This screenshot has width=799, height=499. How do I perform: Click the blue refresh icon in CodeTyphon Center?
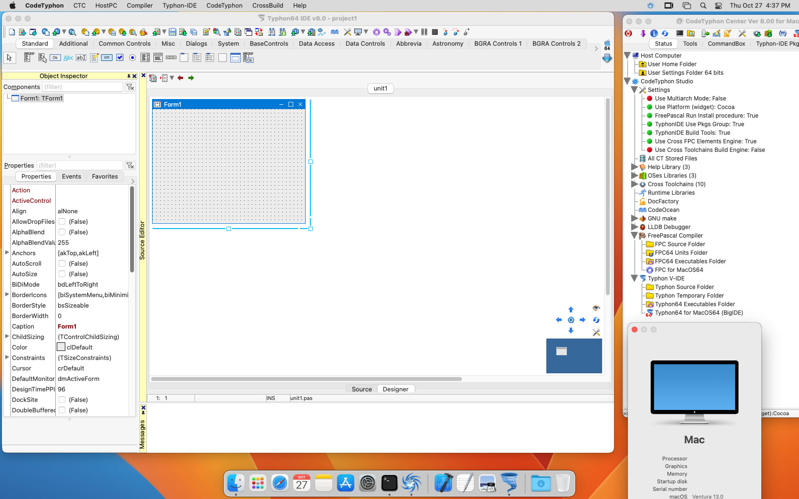click(x=665, y=33)
